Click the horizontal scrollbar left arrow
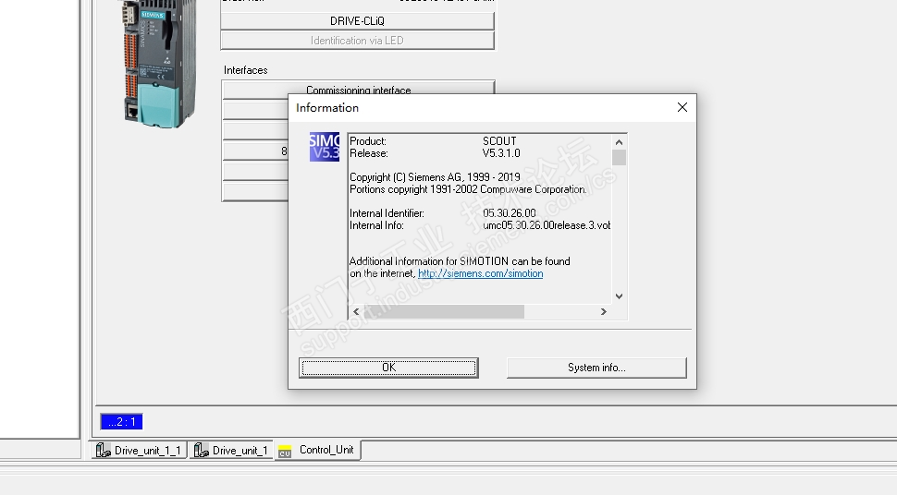897x495 pixels. (356, 311)
